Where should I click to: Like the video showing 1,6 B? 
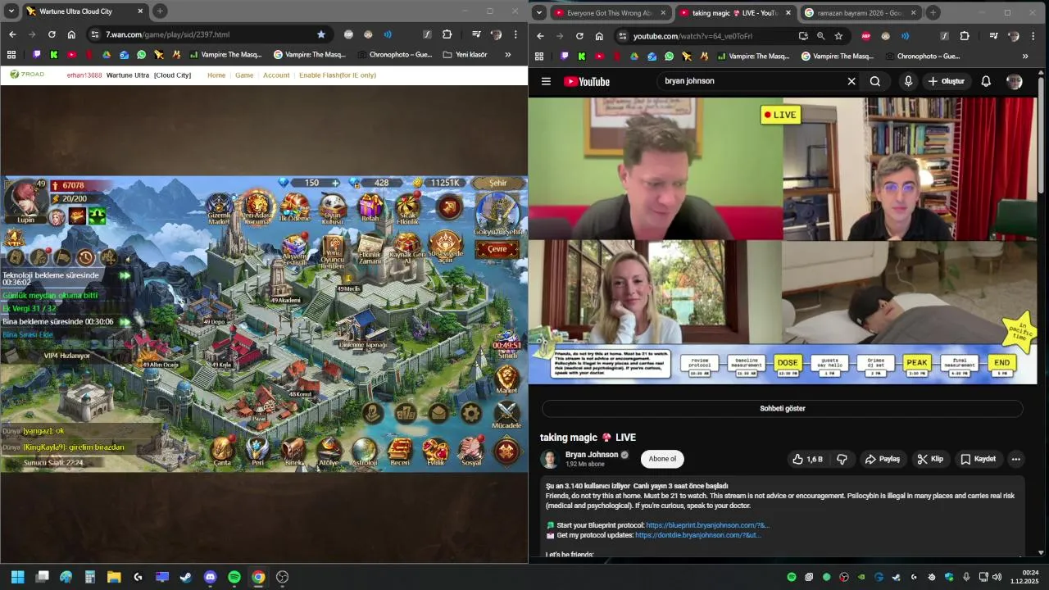[x=807, y=459]
